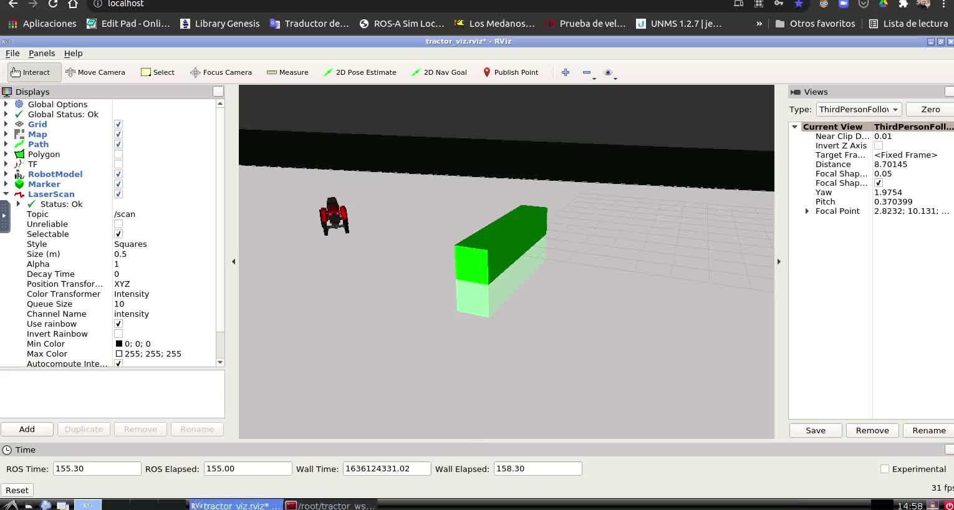Select the Move Camera tool

point(95,72)
